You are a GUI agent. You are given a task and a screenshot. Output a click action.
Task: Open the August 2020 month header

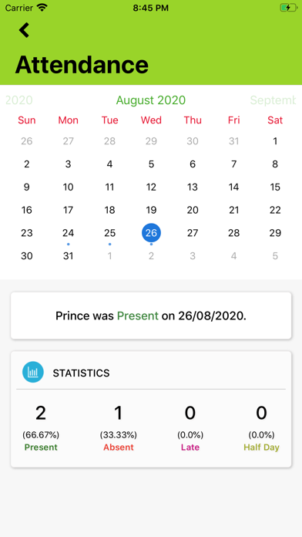151,100
